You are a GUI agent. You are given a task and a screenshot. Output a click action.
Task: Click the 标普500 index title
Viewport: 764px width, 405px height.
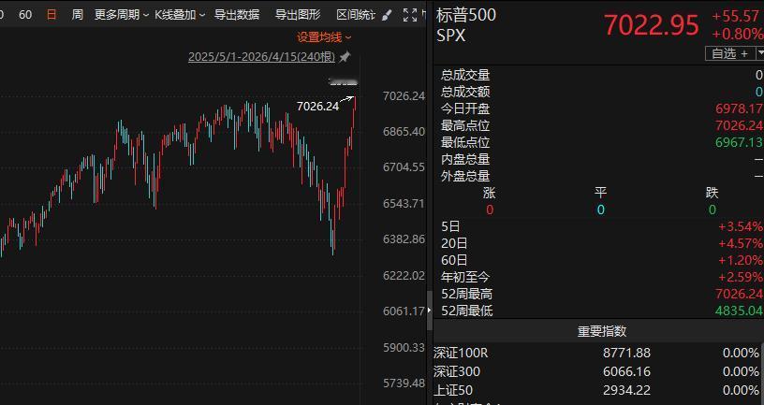pos(466,15)
